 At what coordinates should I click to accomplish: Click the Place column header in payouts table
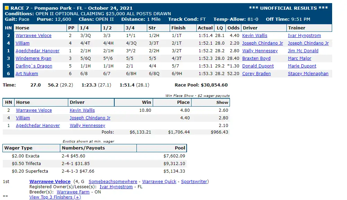click(172, 102)
